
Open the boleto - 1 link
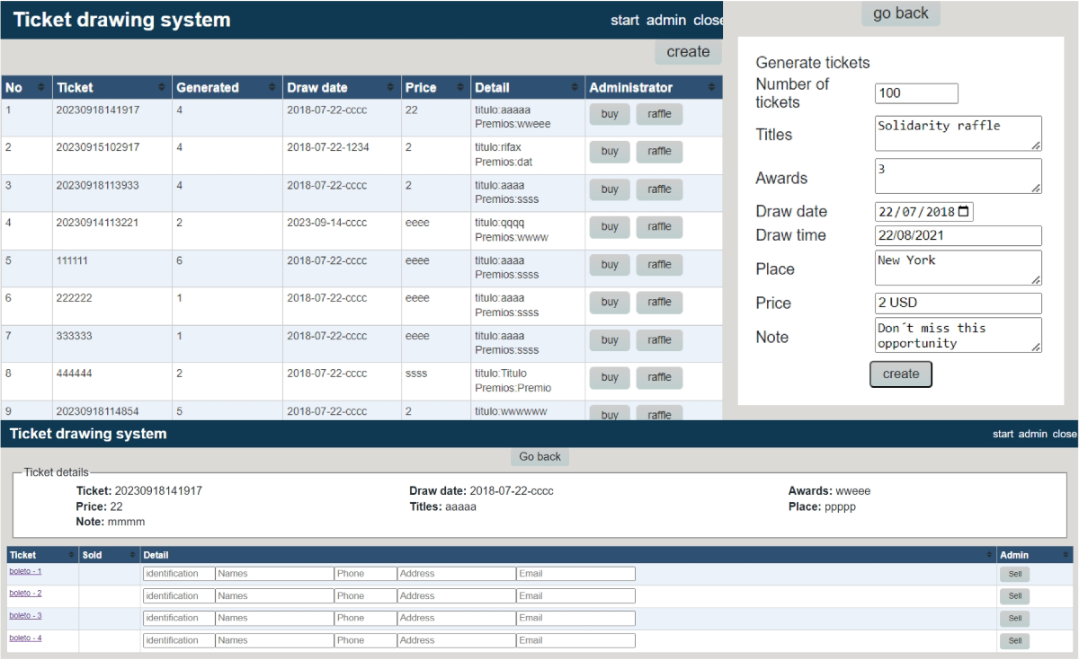25,571
